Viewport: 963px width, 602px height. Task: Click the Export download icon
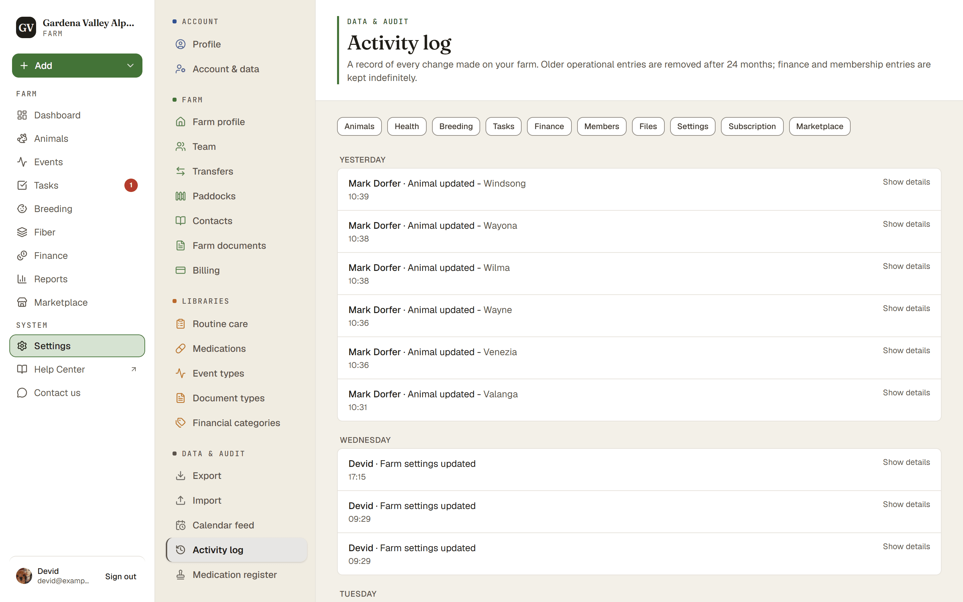pos(181,475)
